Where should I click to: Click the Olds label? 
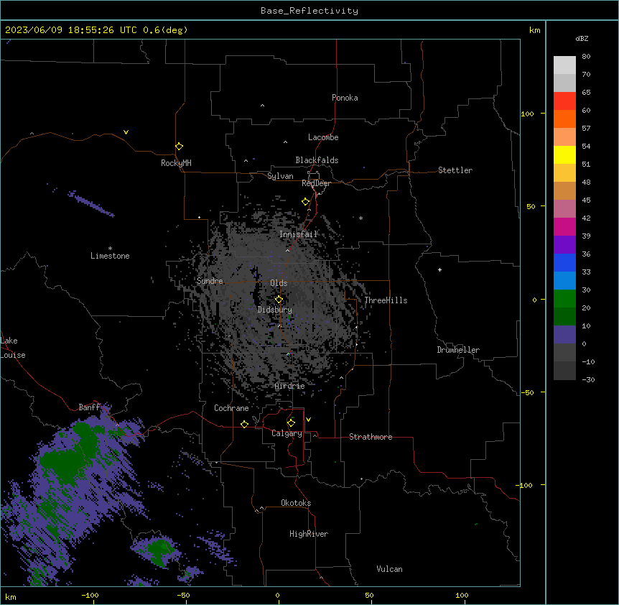(x=279, y=283)
